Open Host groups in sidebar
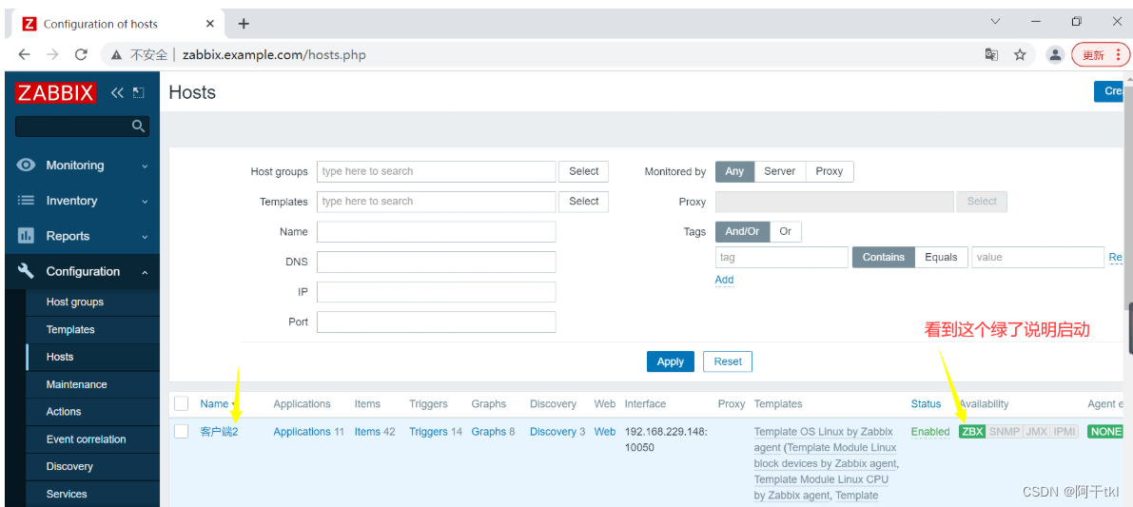The width and height of the screenshot is (1133, 507). [75, 302]
